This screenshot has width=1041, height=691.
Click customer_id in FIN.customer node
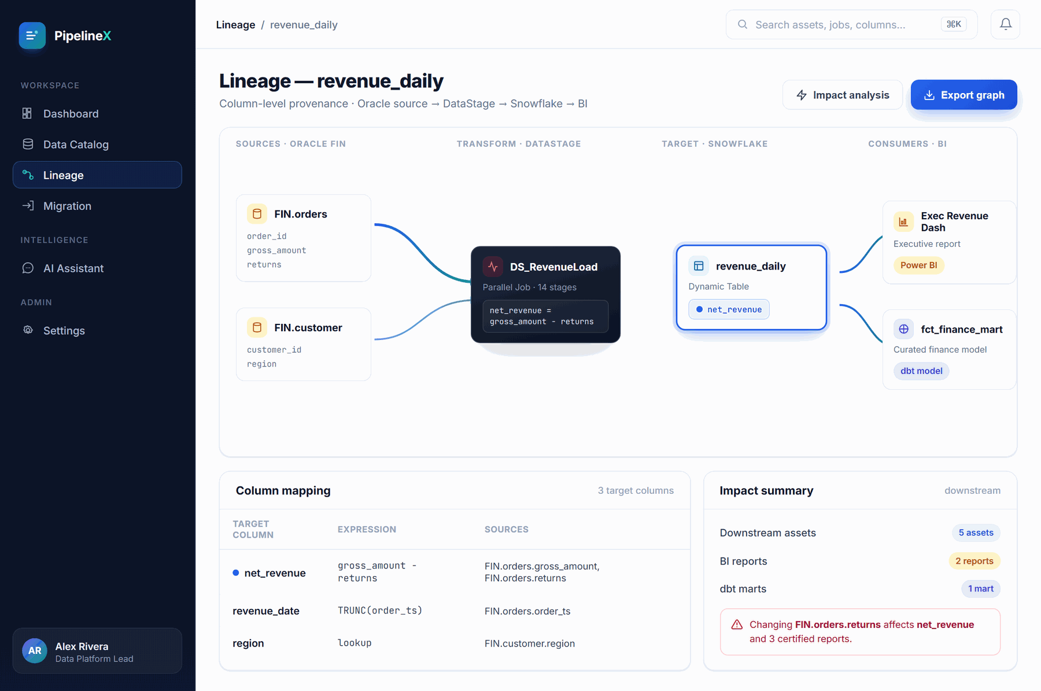point(274,350)
